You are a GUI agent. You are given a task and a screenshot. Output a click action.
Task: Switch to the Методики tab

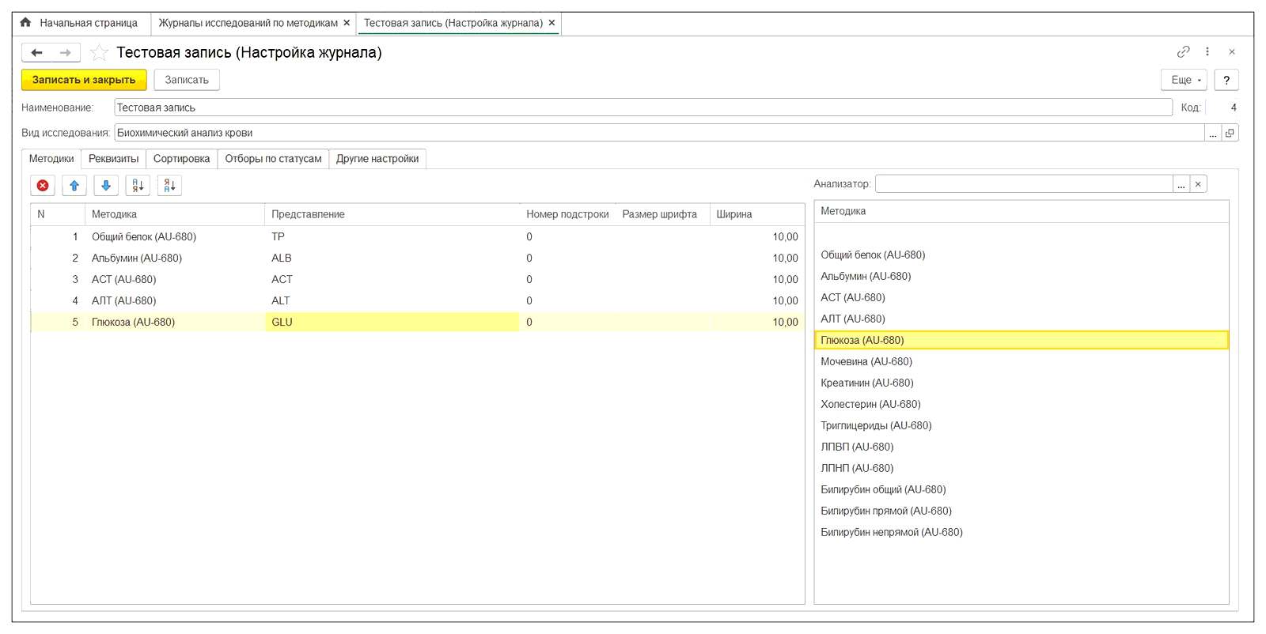click(51, 159)
